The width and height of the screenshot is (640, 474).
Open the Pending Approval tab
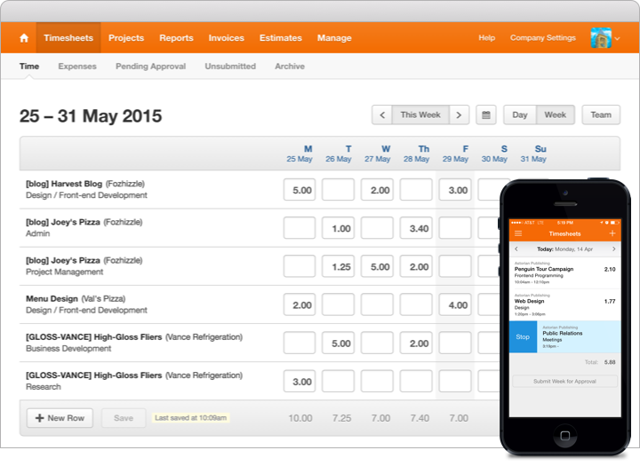(x=150, y=67)
